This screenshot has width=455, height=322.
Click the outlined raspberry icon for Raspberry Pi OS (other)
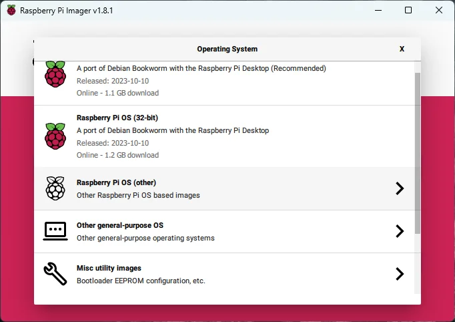55,188
